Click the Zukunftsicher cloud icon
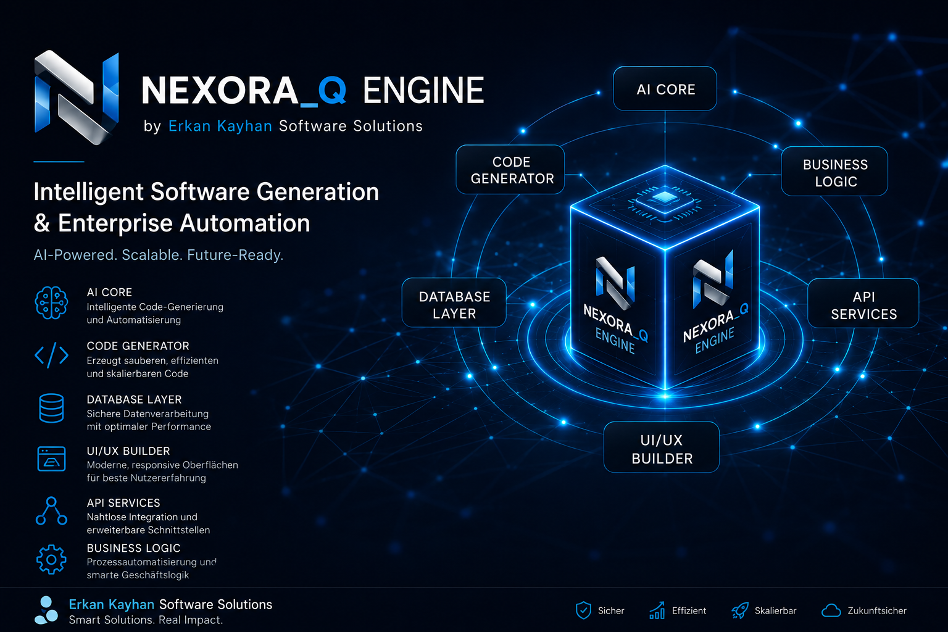 (831, 610)
